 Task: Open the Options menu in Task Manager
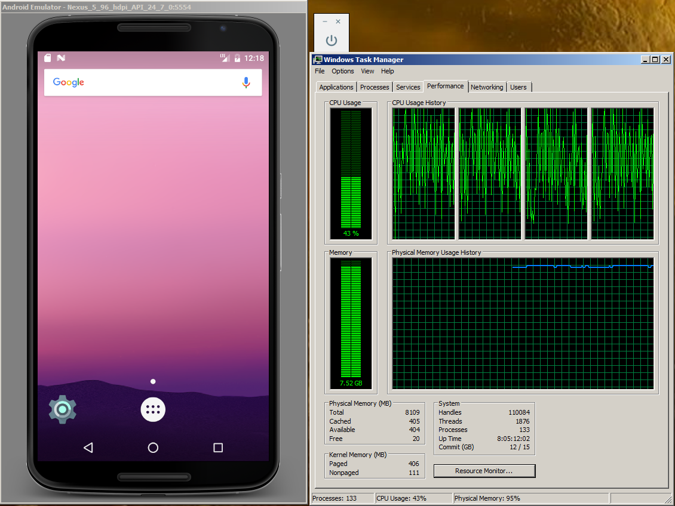click(x=343, y=71)
